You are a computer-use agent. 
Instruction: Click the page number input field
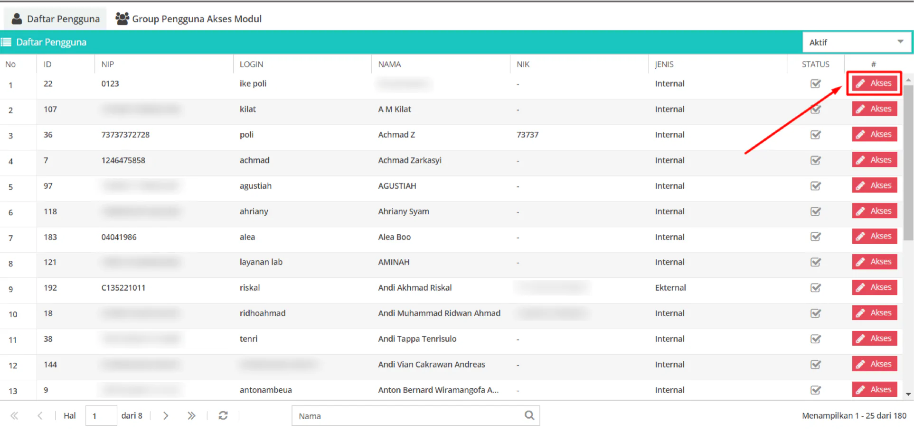pos(101,416)
